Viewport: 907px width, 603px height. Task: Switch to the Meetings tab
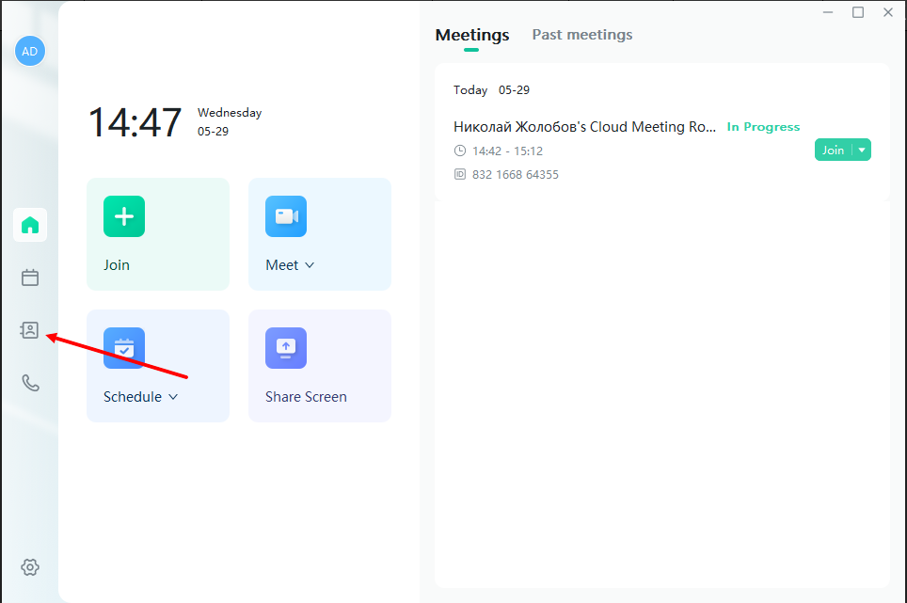click(x=472, y=35)
